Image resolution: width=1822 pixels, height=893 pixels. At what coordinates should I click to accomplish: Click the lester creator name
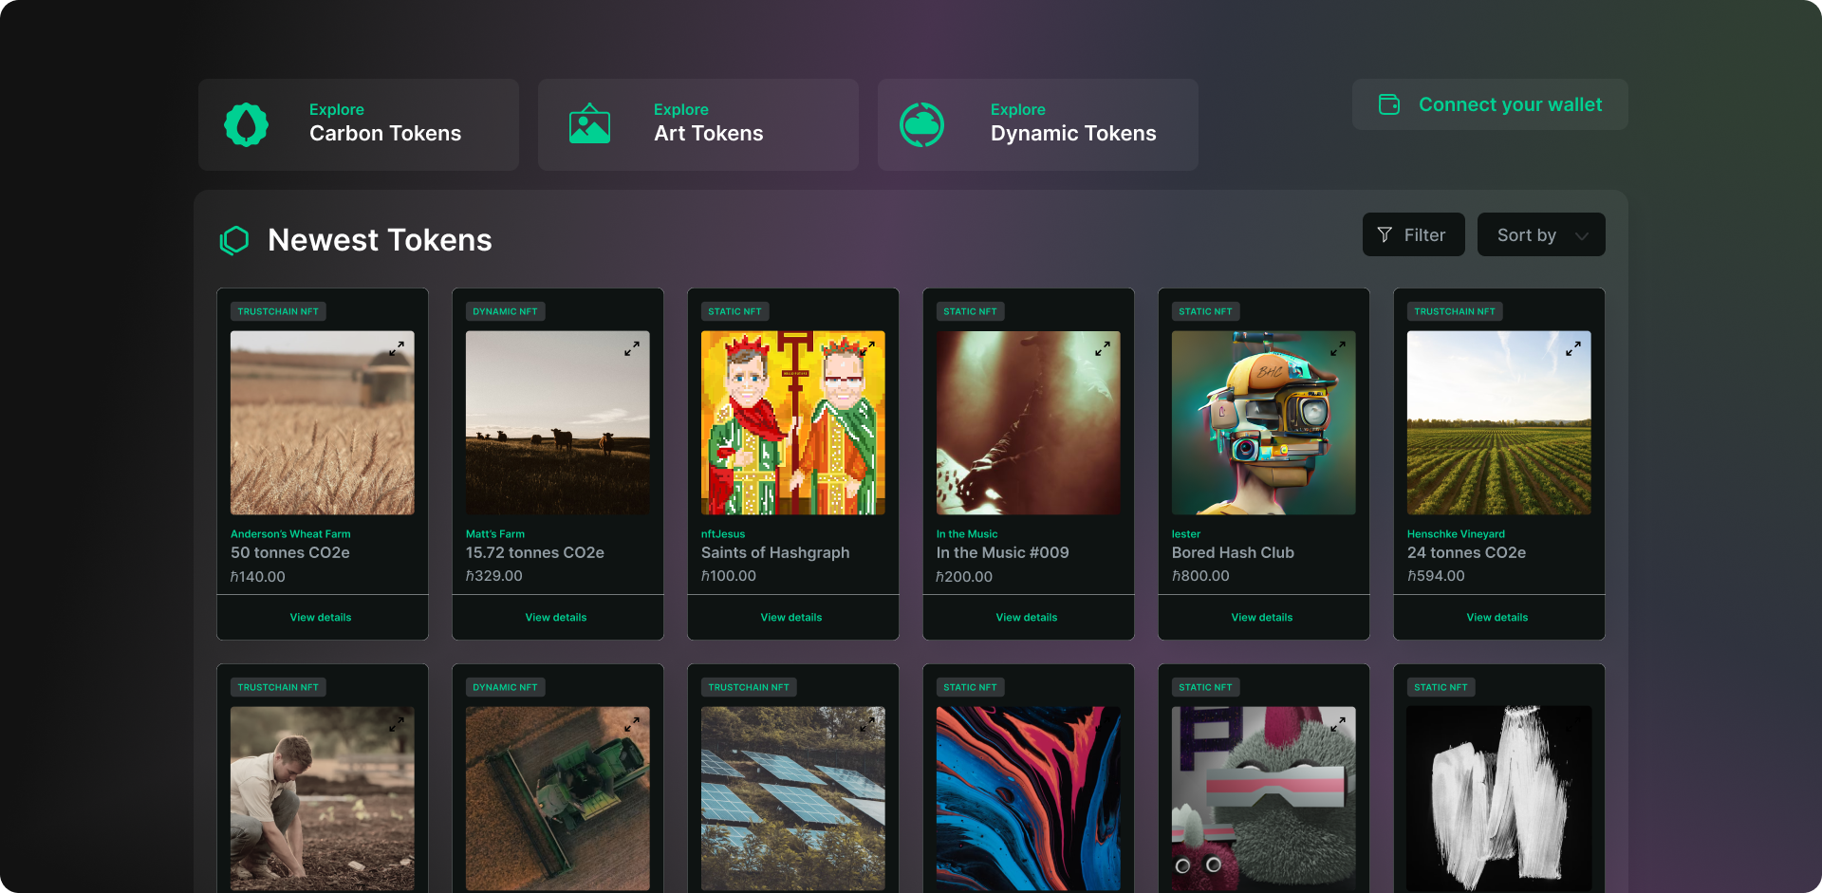(x=1186, y=534)
